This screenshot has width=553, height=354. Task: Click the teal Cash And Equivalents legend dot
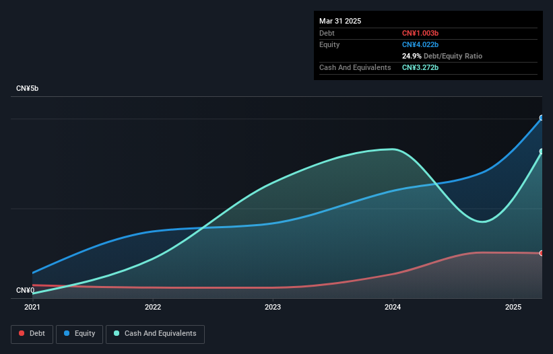[117, 333]
